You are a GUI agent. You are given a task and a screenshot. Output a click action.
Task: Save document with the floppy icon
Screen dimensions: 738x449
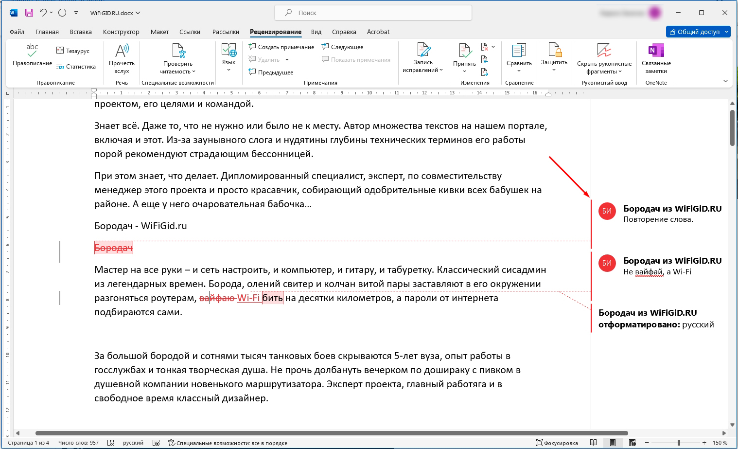click(x=29, y=13)
